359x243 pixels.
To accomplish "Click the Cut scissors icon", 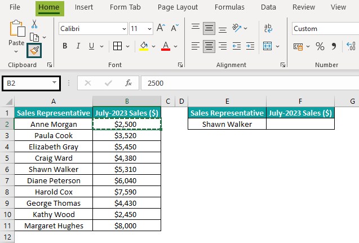I will click(34, 24).
